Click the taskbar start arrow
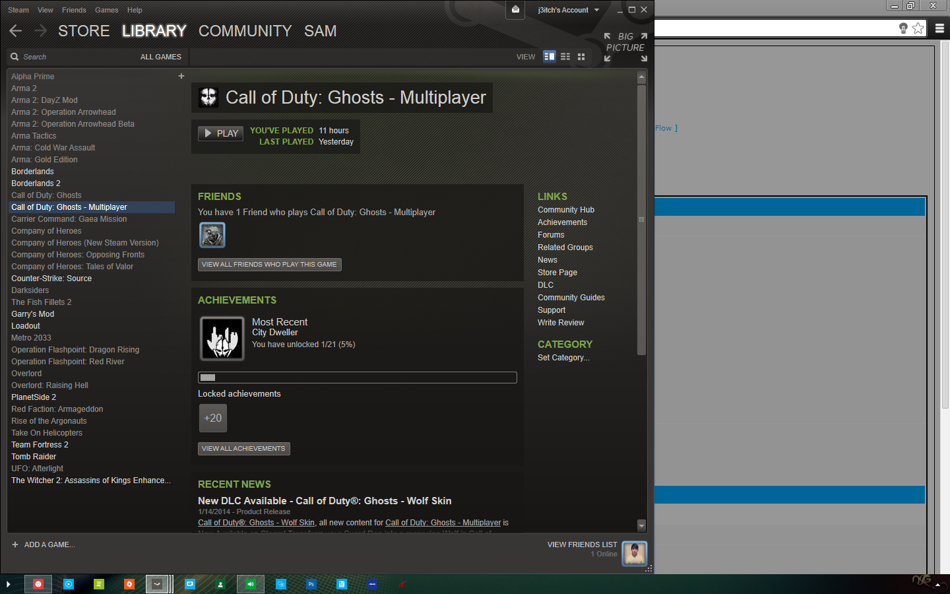This screenshot has height=594, width=950. click(x=8, y=584)
